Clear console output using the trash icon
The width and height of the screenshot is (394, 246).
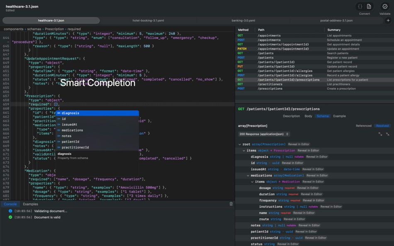point(231,204)
